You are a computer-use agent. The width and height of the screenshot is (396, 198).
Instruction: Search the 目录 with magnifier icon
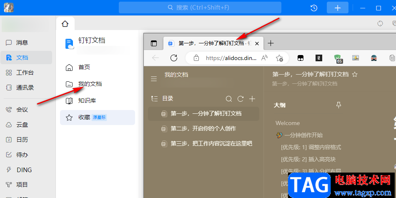coord(229,99)
